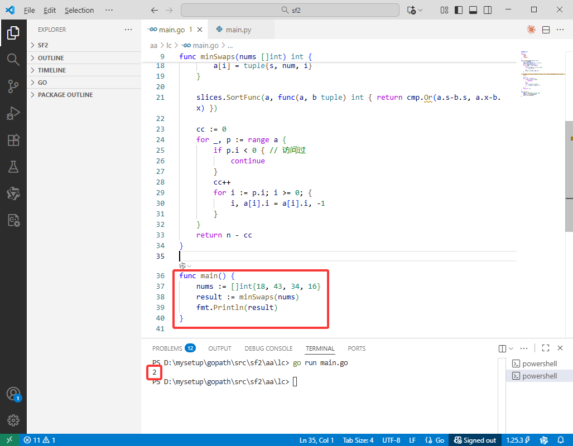Switch to the PROBLEMS panel tab
This screenshot has height=446, width=573.
[174, 348]
